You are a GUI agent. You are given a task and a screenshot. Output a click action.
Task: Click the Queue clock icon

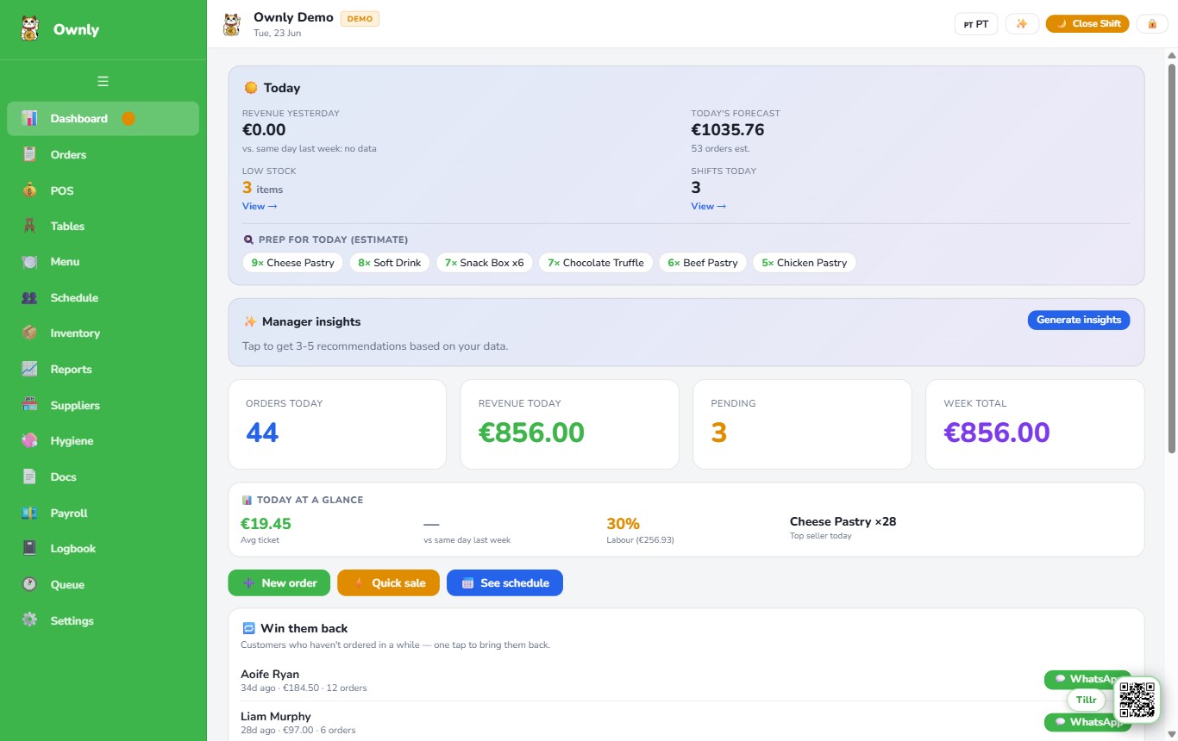pyautogui.click(x=30, y=584)
